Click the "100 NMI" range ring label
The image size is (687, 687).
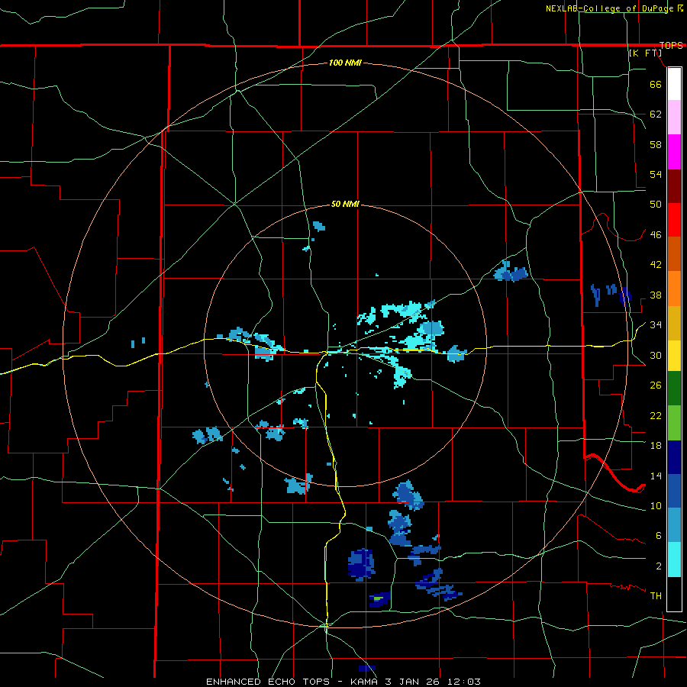tap(345, 63)
